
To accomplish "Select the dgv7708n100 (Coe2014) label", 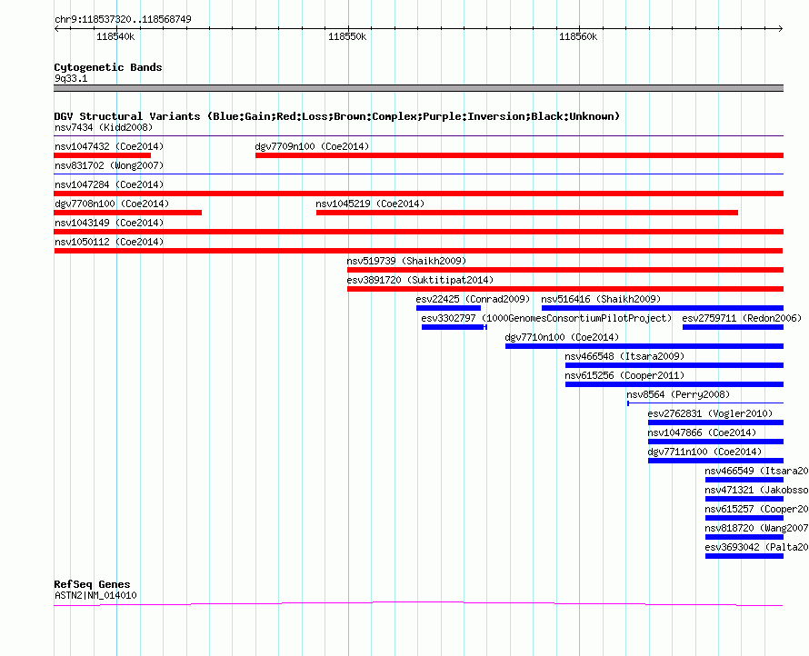I will coord(112,204).
